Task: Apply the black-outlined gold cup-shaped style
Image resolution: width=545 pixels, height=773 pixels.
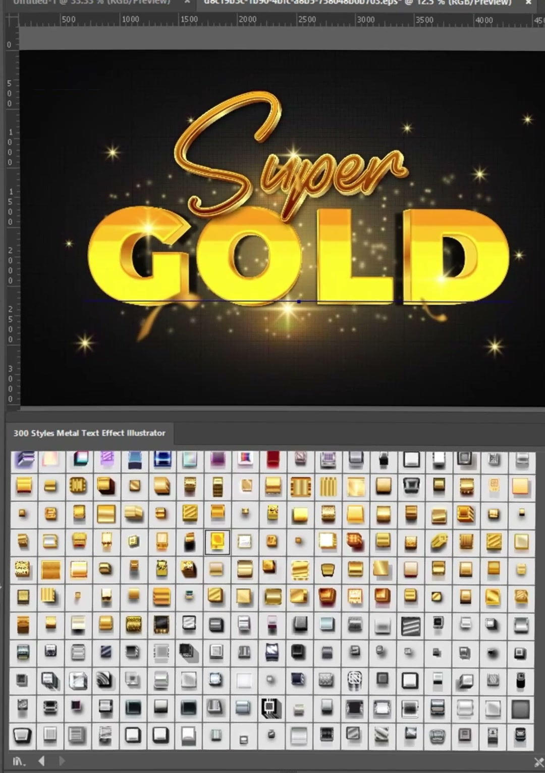Action: pyautogui.click(x=328, y=570)
